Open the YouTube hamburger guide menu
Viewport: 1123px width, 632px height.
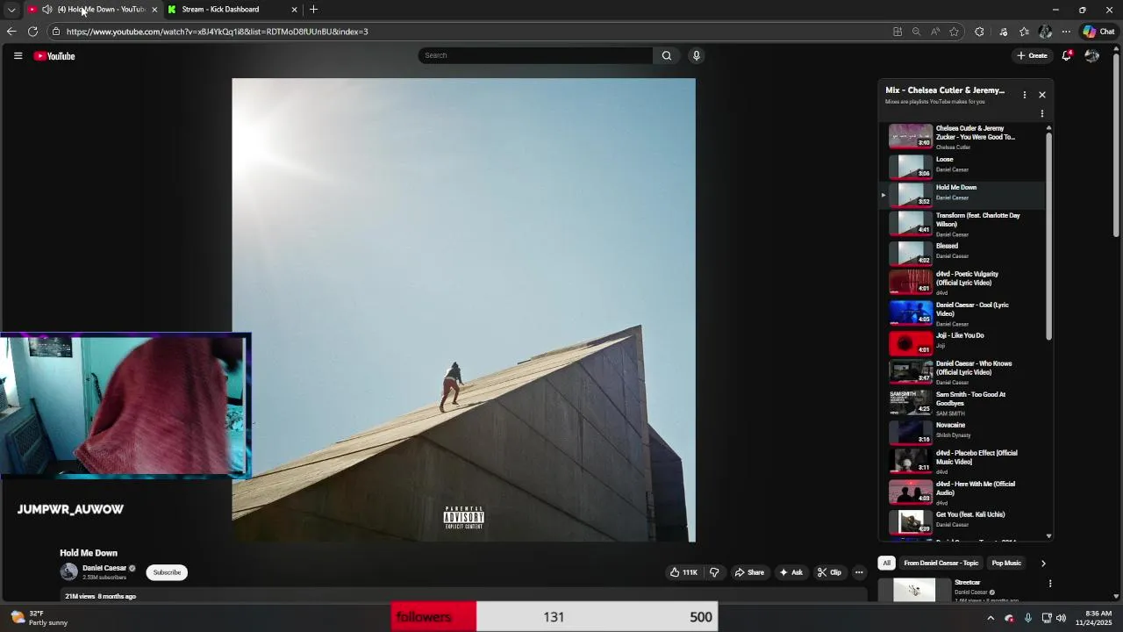18,55
